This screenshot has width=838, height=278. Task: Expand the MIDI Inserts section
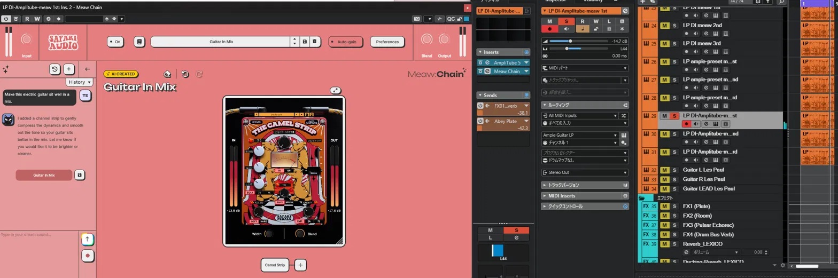(585, 196)
